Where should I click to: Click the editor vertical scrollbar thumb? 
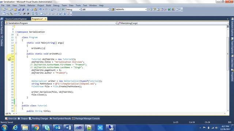coord(228,53)
